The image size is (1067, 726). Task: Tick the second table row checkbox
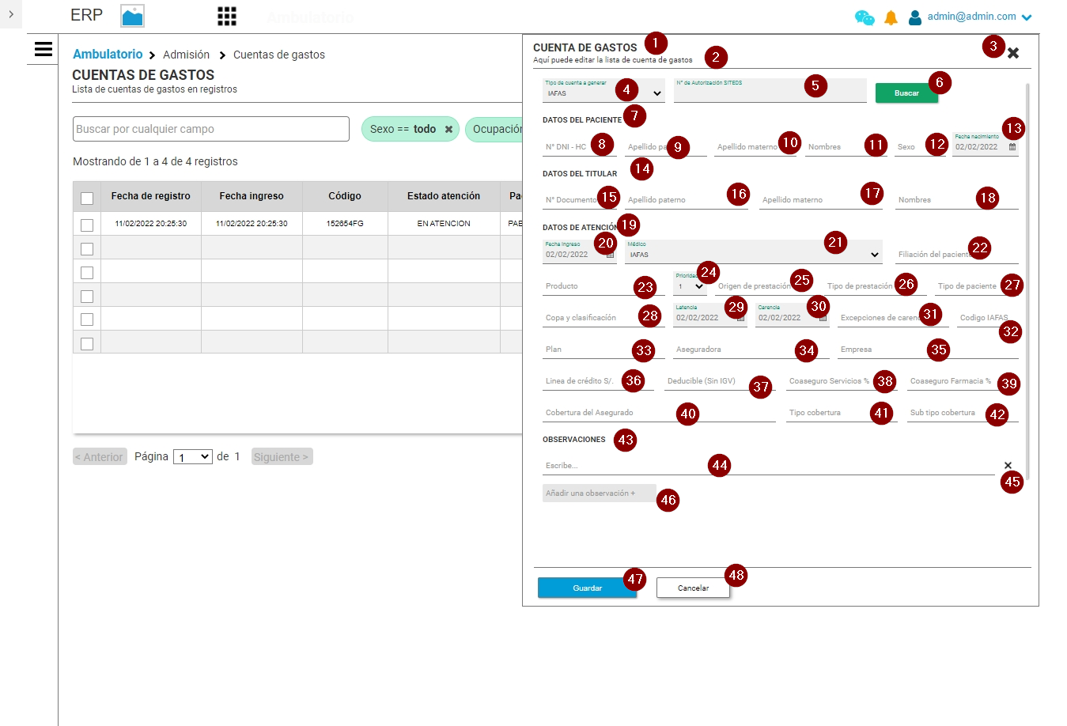point(87,249)
